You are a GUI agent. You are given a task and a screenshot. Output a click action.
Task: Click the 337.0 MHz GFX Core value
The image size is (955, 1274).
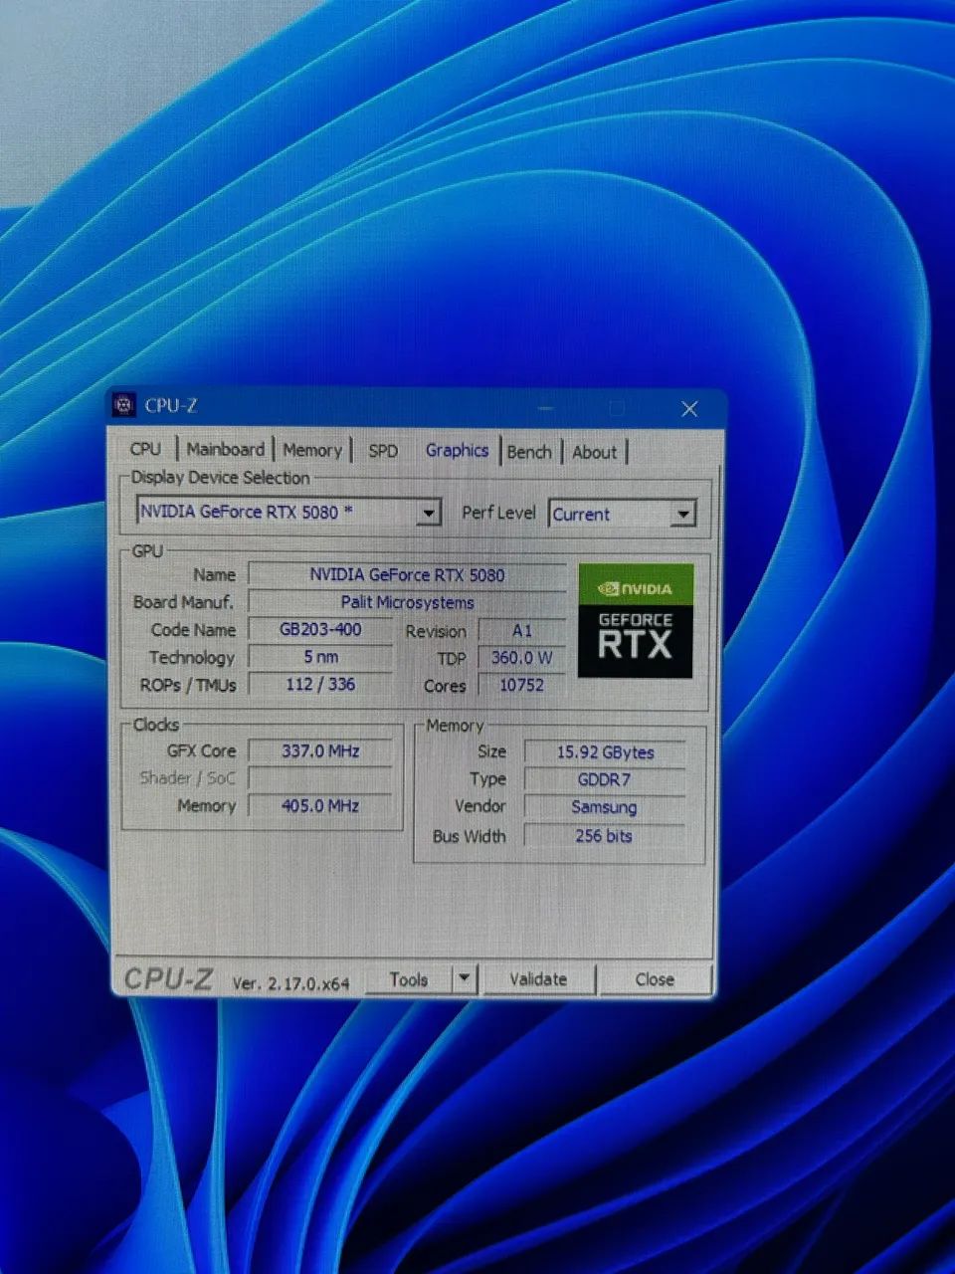[x=319, y=751]
